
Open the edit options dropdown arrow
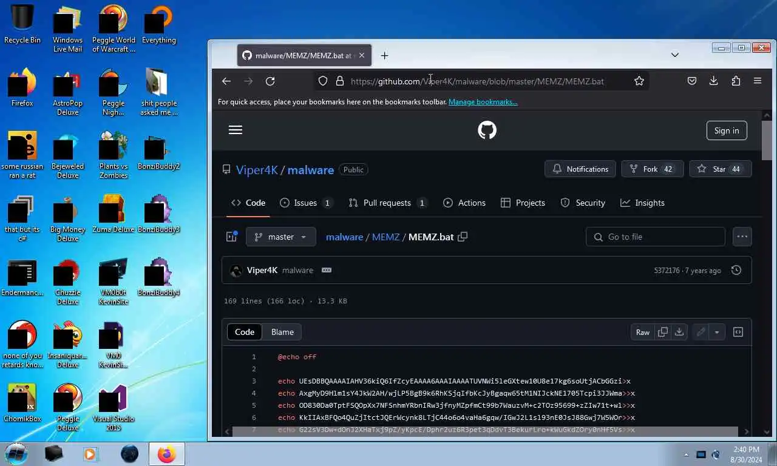pyautogui.click(x=717, y=332)
